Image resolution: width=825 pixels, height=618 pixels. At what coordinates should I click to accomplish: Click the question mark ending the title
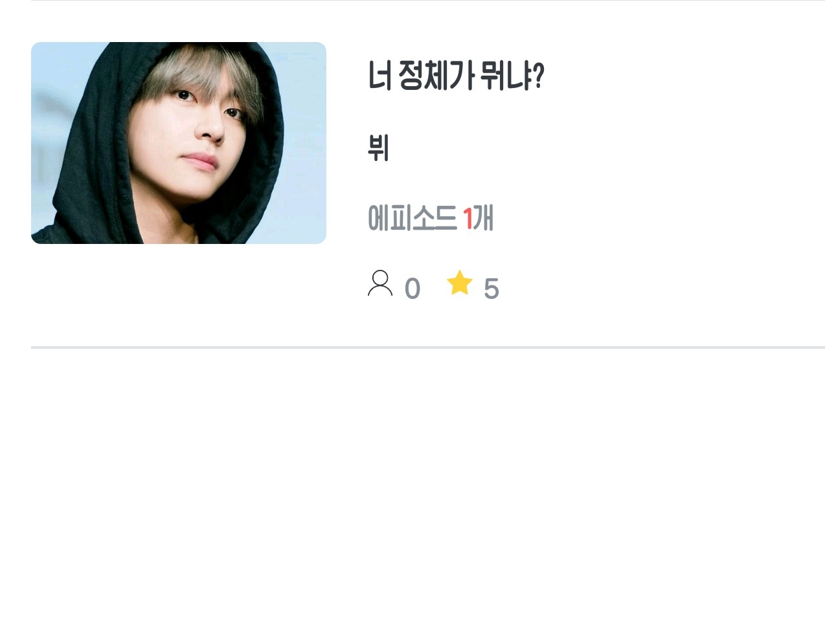539,76
